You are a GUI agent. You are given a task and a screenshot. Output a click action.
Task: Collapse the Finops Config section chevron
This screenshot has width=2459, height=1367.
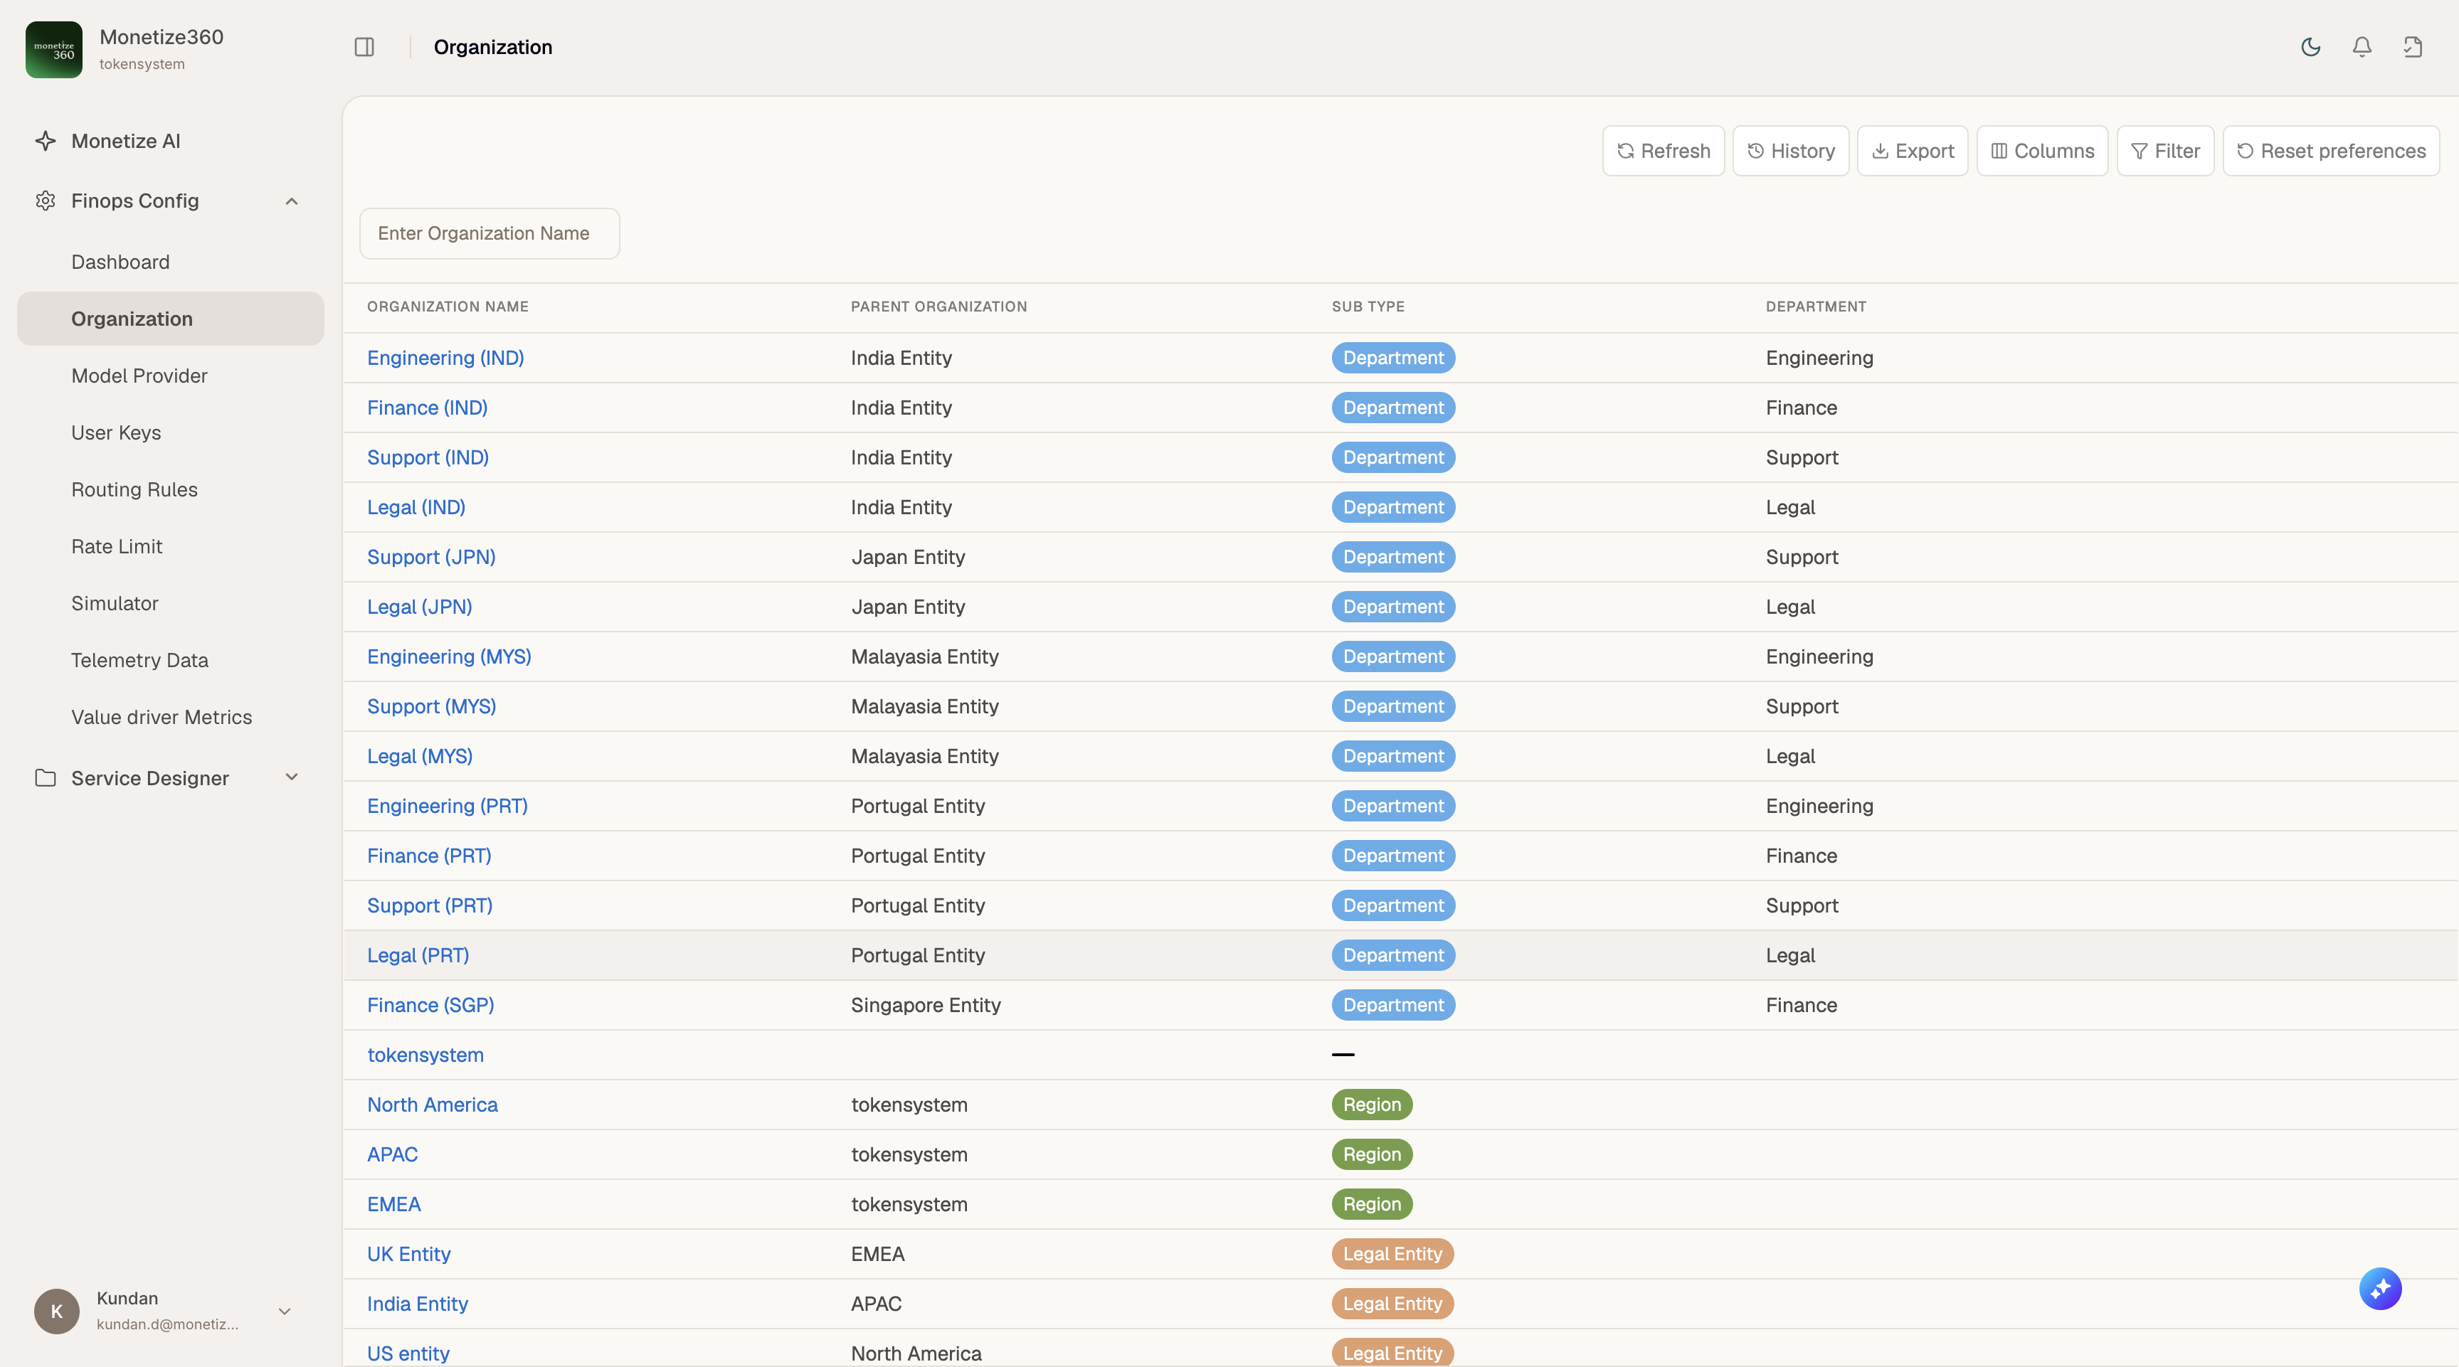pos(292,201)
